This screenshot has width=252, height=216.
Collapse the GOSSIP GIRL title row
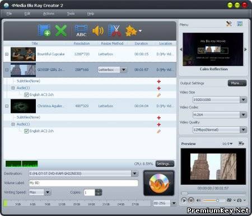point(7,70)
